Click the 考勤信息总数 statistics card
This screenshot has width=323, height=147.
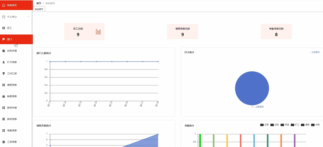(x=276, y=31)
